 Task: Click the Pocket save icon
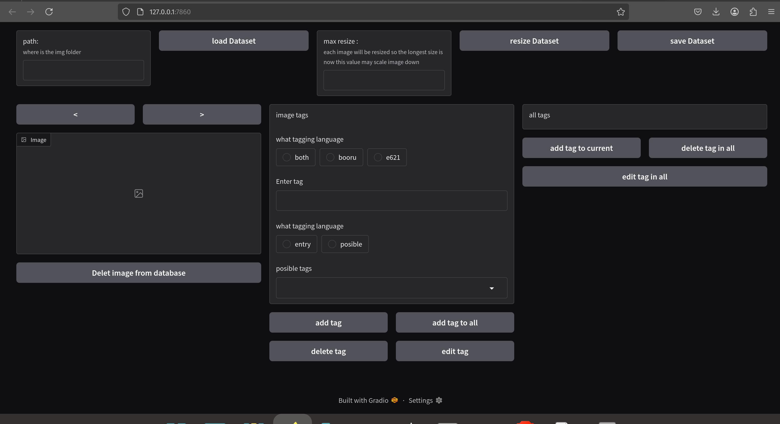(x=698, y=12)
